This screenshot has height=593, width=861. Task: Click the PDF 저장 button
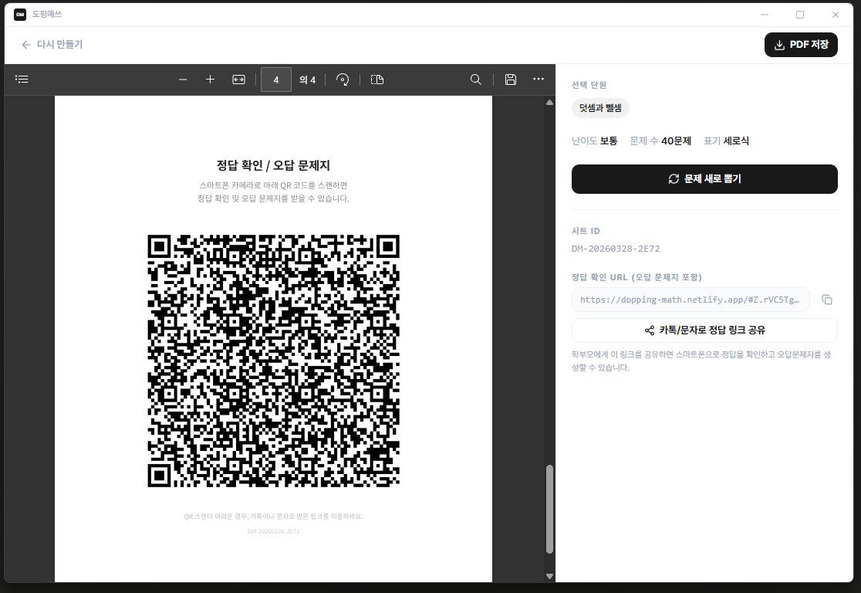(801, 45)
